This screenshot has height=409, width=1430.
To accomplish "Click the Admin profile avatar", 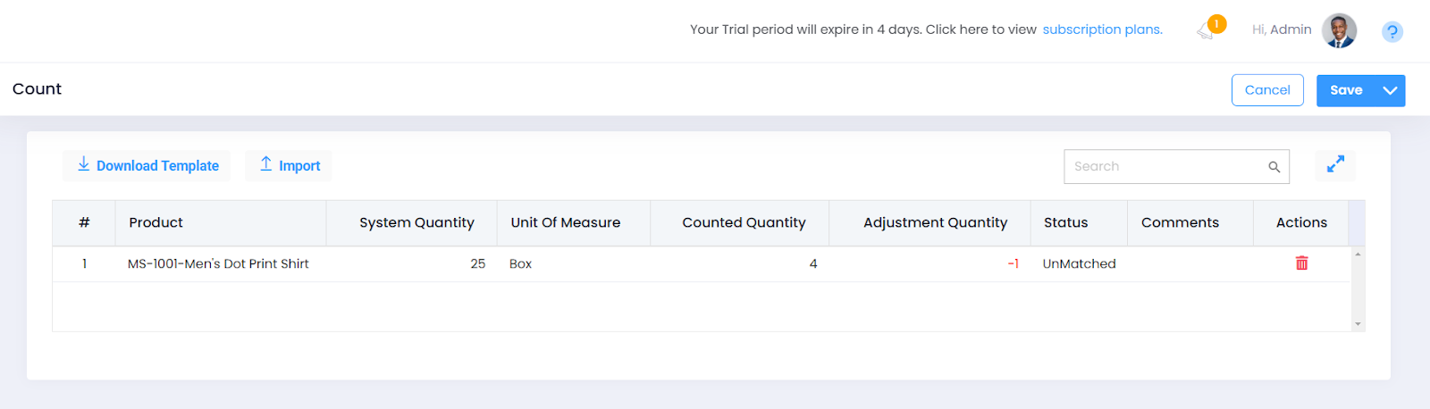I will pyautogui.click(x=1339, y=30).
